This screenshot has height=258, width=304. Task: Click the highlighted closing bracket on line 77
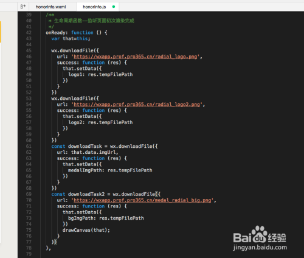(x=55, y=242)
